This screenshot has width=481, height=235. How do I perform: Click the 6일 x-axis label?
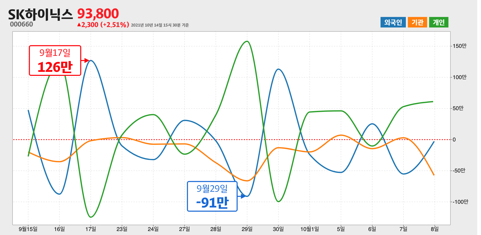click(372, 229)
